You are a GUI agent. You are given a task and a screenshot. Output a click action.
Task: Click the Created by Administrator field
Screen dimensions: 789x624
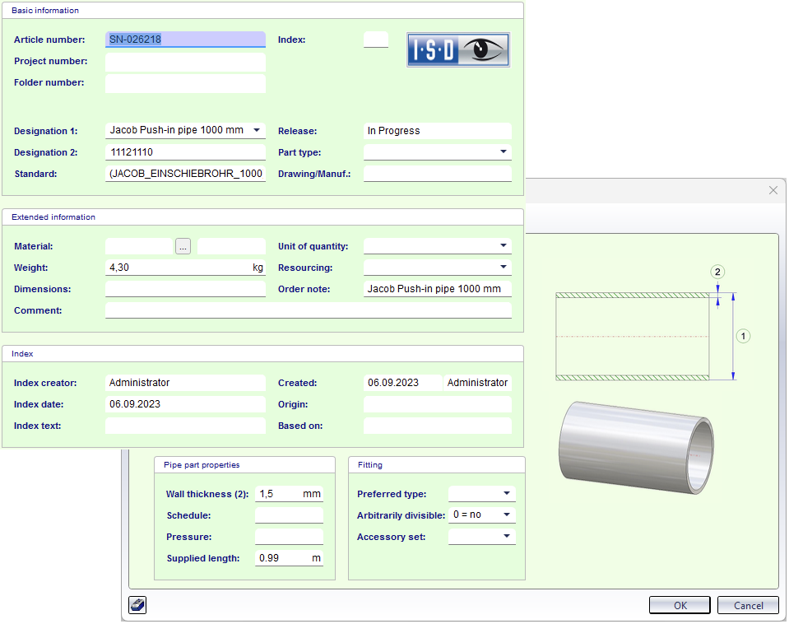coord(477,383)
